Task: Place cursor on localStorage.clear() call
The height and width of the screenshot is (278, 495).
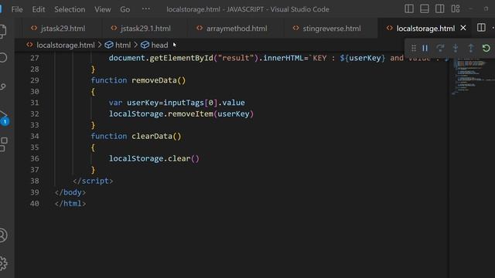Action: (x=154, y=158)
